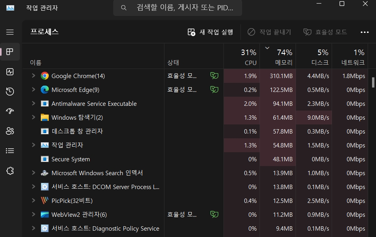Click the Google Chrome process icon
Screen dimensions: 376x237
(x=45, y=76)
